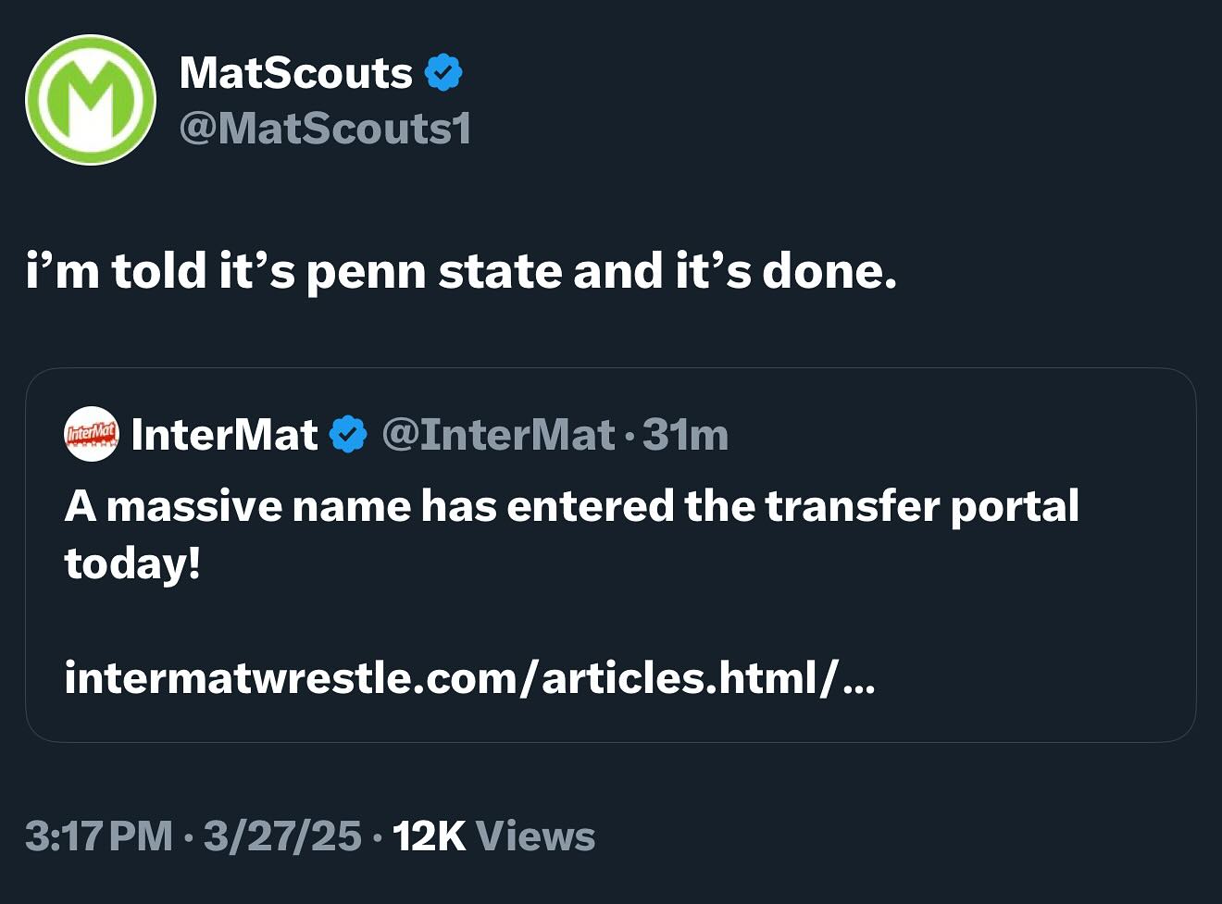Open the quoted InterMat tweet card
Screen dimensions: 1222x904
coord(611,555)
